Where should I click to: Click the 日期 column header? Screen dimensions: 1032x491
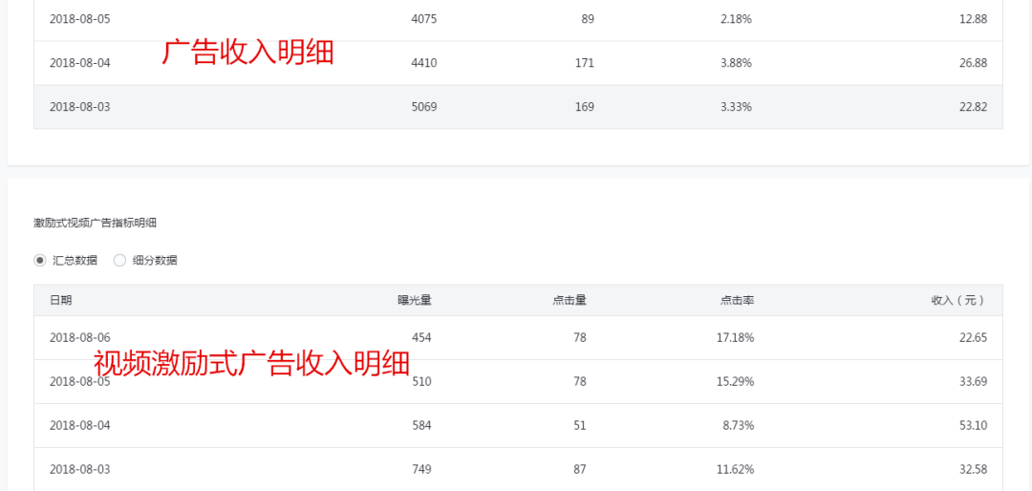tap(60, 300)
